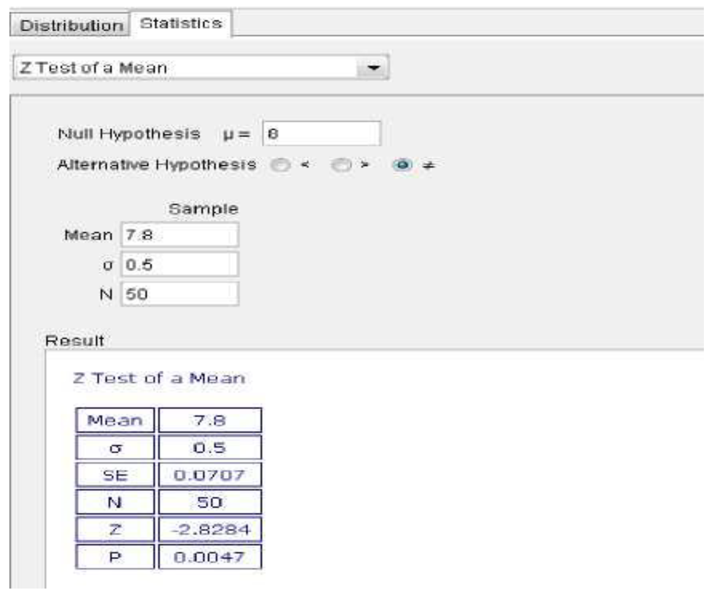Click the sigma input field with 0.5

click(180, 265)
